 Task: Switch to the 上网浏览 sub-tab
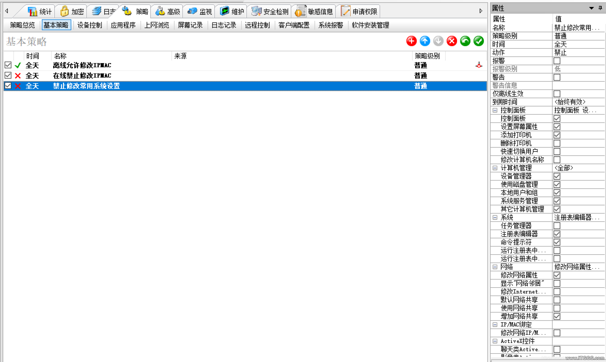click(x=157, y=25)
